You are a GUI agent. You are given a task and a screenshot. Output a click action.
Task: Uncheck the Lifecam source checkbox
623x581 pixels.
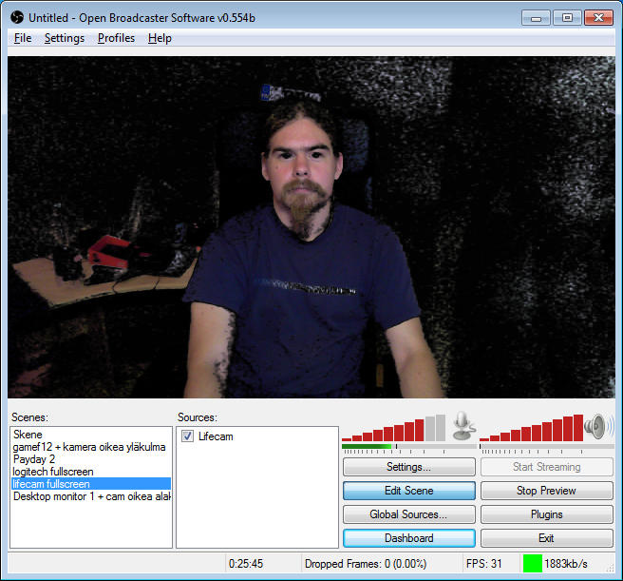point(188,436)
